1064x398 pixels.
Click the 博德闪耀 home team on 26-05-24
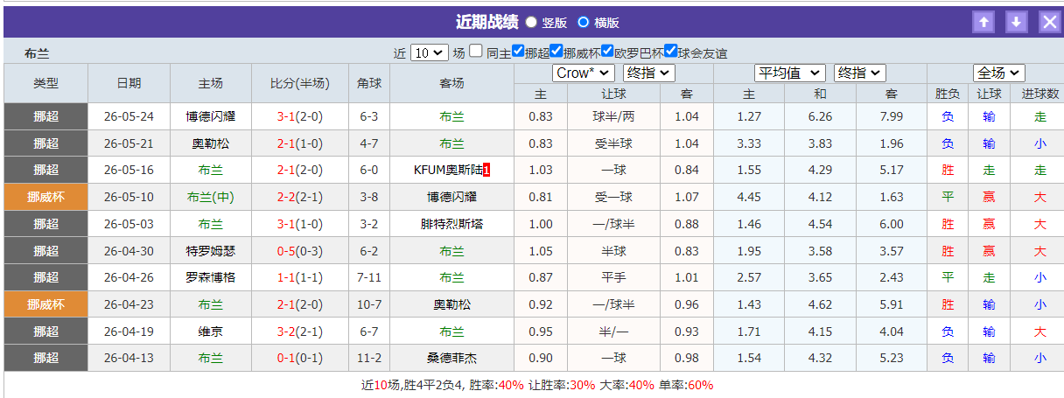pyautogui.click(x=211, y=116)
